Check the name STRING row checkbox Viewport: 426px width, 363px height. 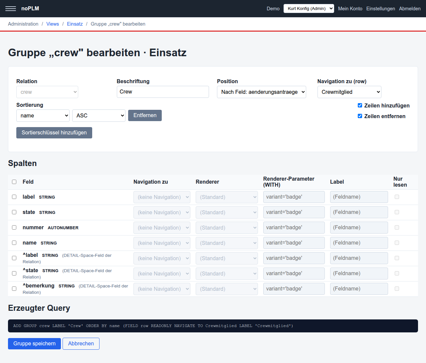pos(14,243)
